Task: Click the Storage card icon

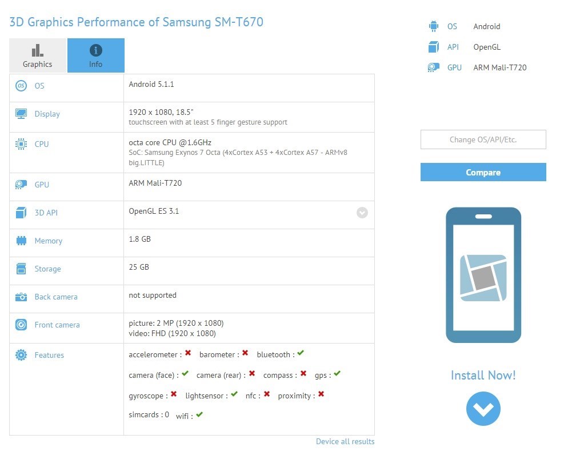Action: click(x=21, y=269)
